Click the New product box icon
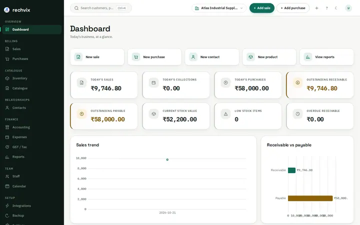 [x=250, y=57]
